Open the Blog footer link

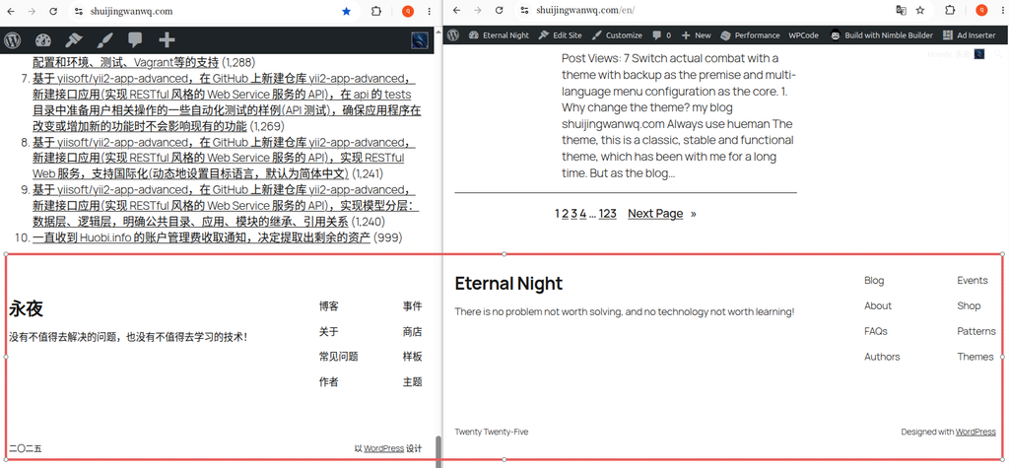point(874,281)
